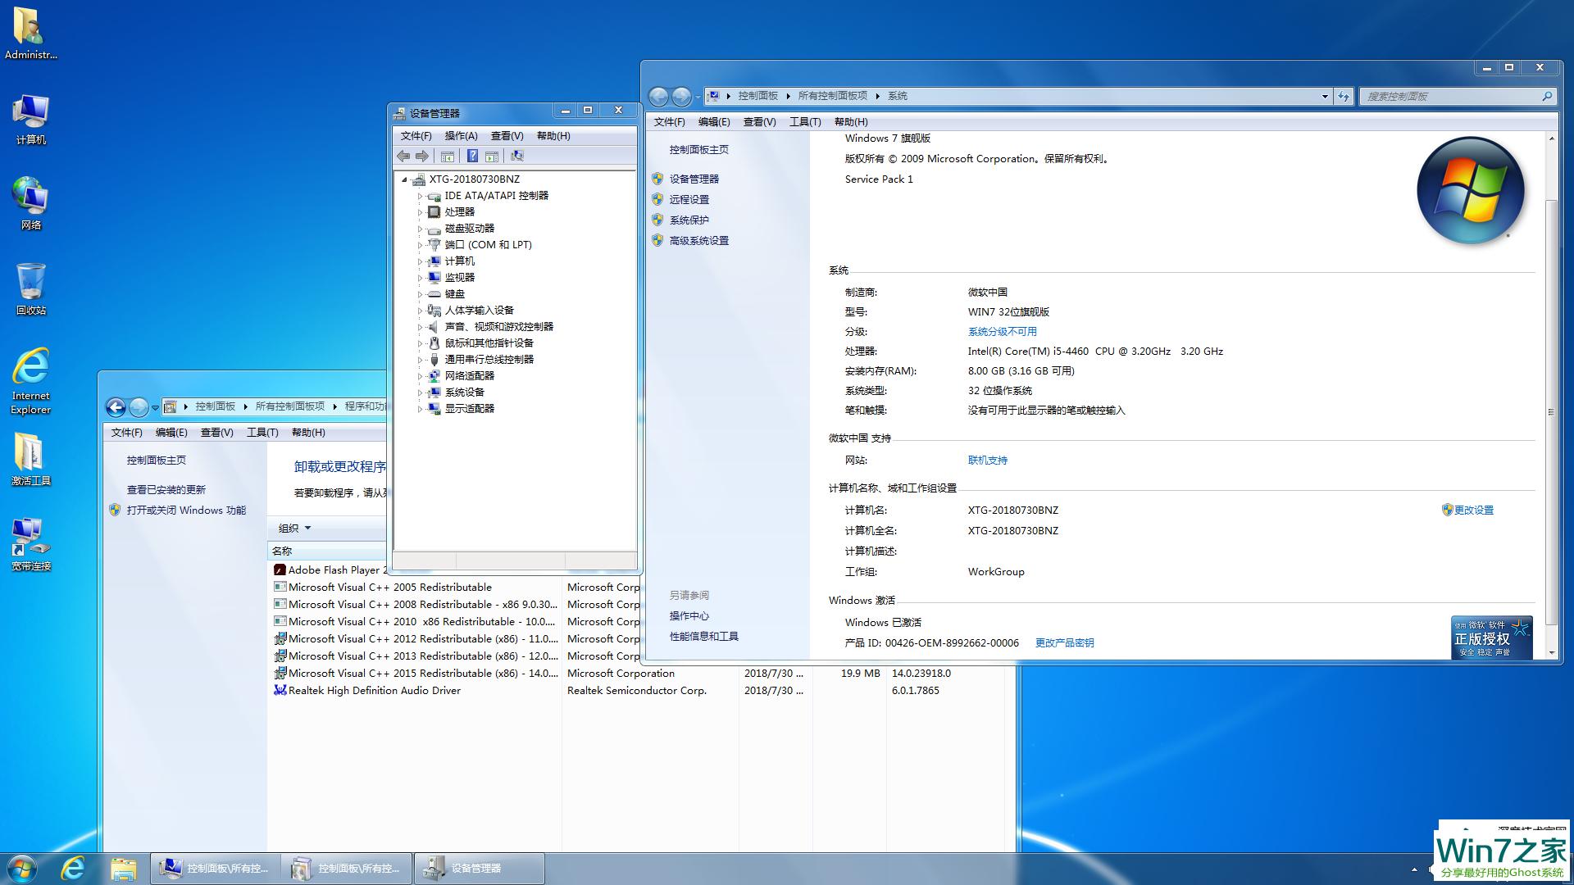Expand 声音、视频和游戏控制器 node

[420, 327]
